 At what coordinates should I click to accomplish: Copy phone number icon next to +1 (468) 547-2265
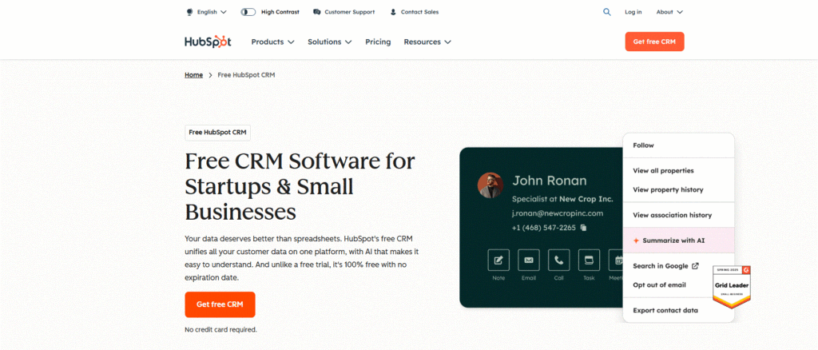[584, 228]
